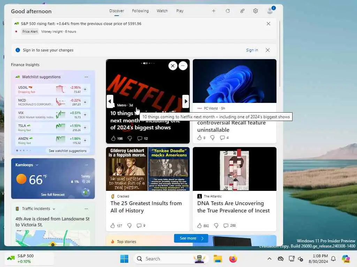Open Traffic incidents more options
Viewport: 357px width, 267px height.
[86, 209]
